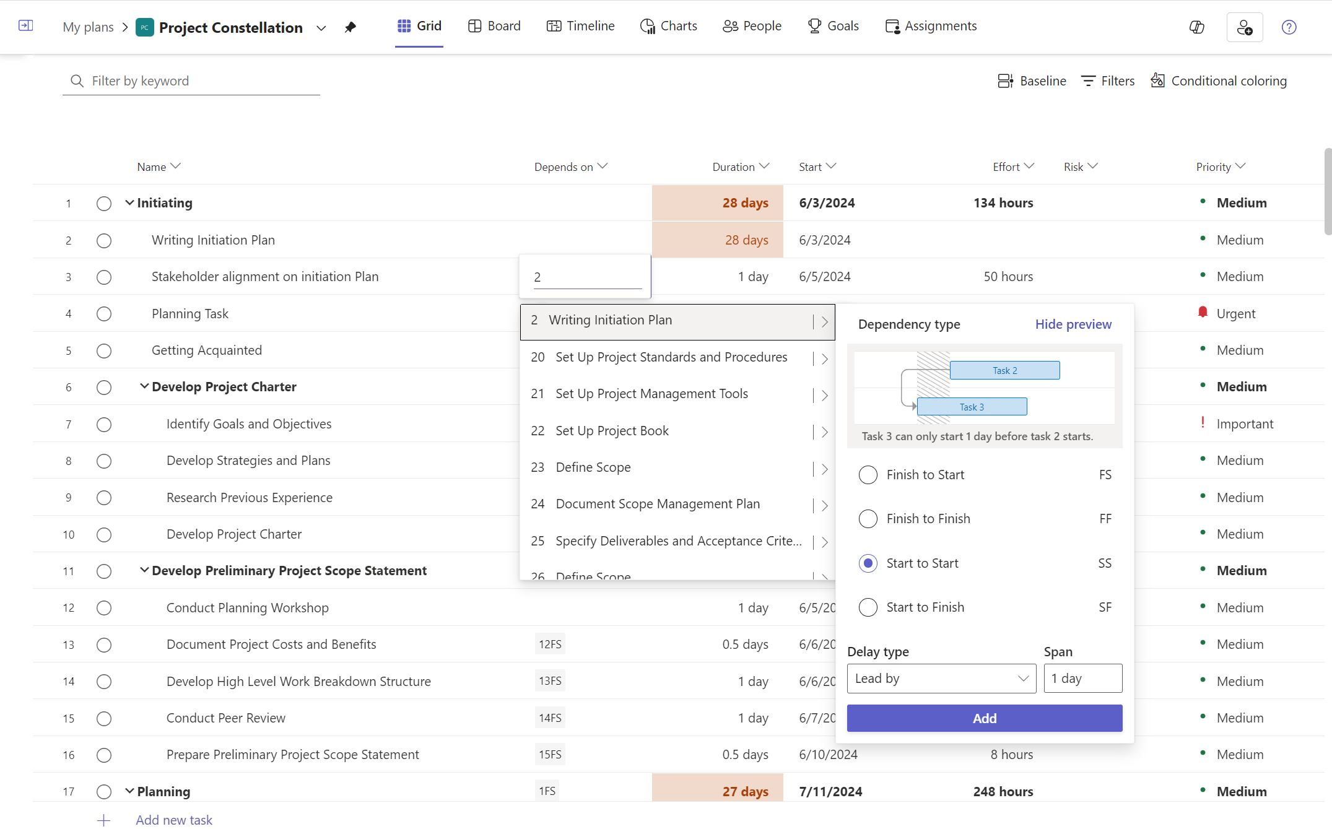Click the sidebar expand icon
This screenshot has height=829, width=1332.
click(x=25, y=26)
